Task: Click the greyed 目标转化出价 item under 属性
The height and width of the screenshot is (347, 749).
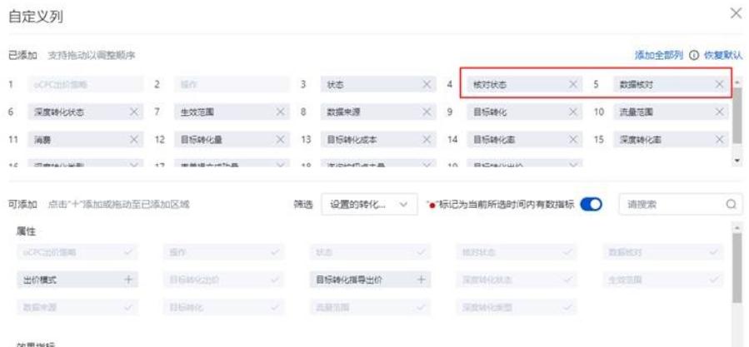Action: click(223, 280)
